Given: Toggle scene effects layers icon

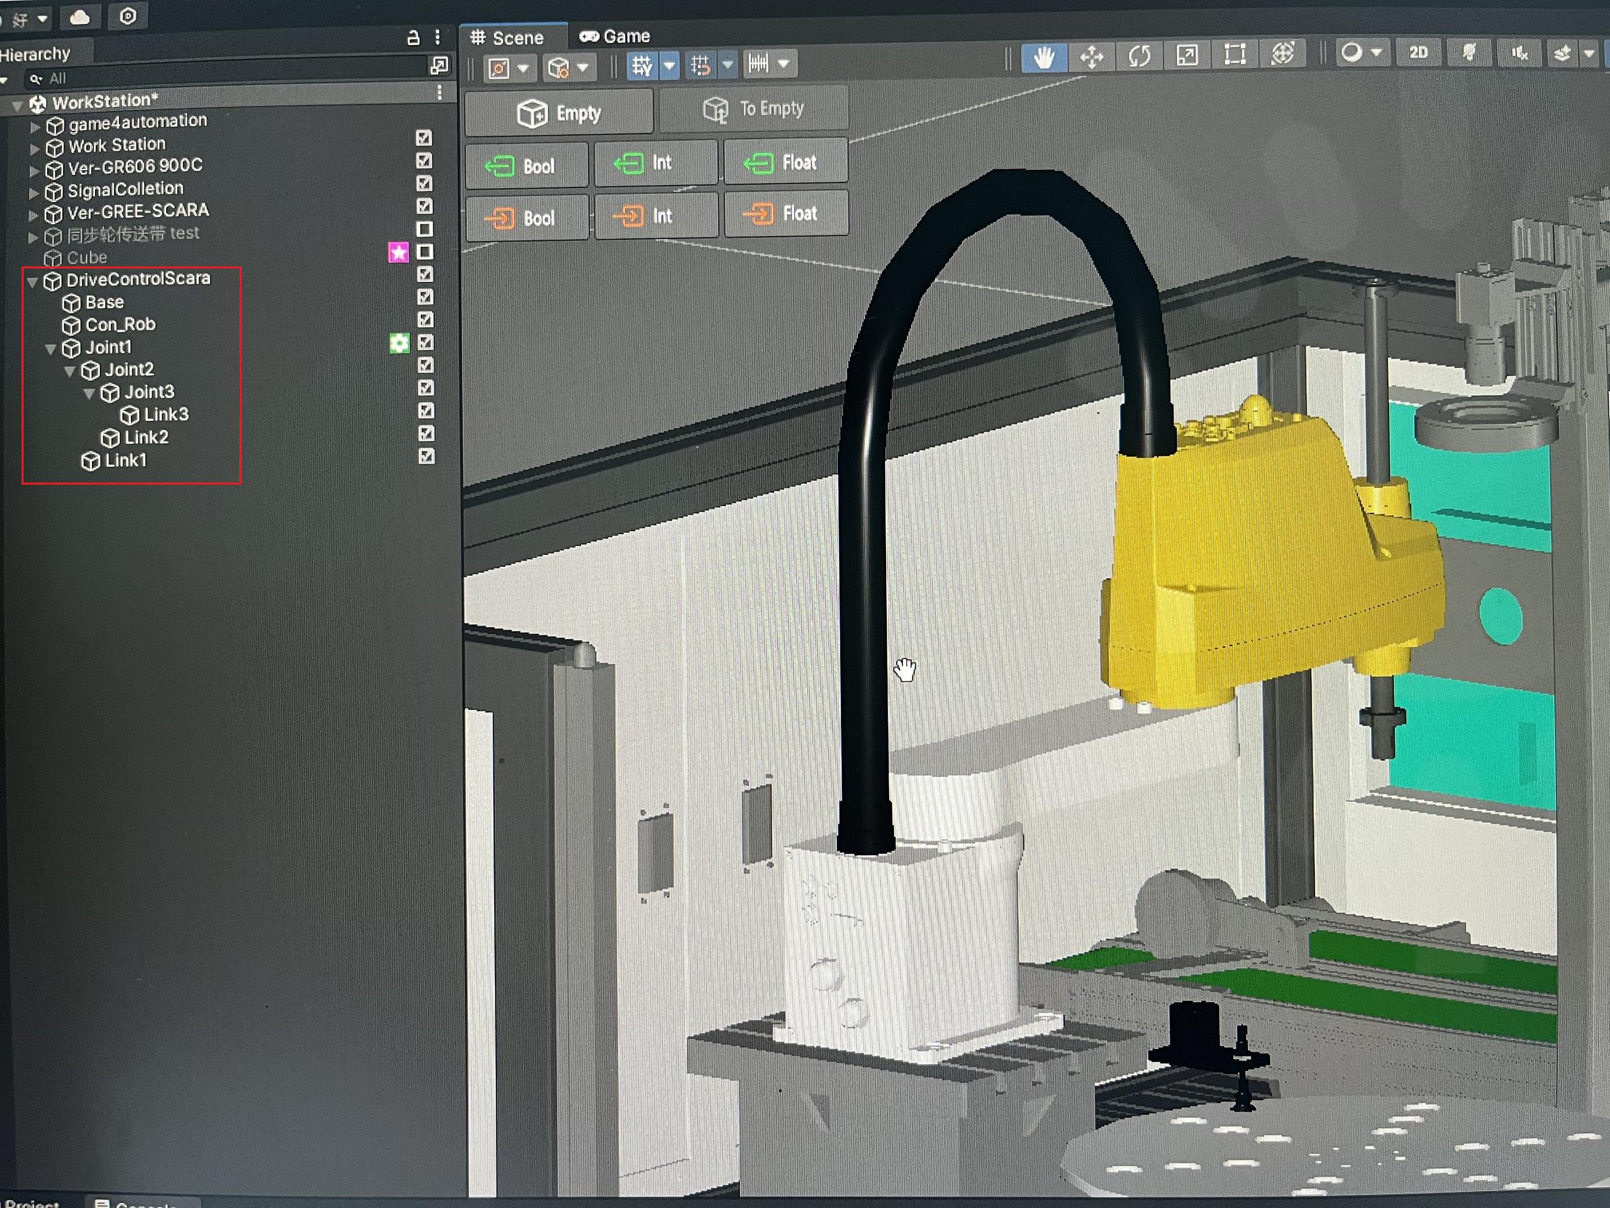Looking at the screenshot, I should [x=1562, y=53].
